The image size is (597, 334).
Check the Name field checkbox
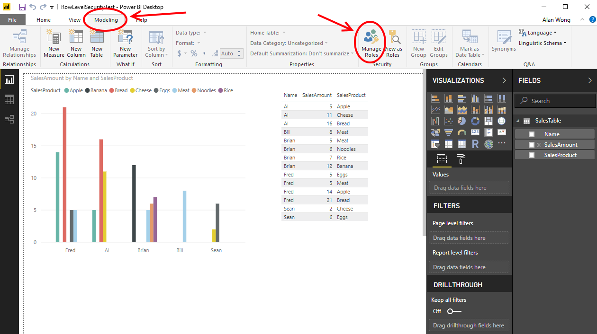(532, 134)
